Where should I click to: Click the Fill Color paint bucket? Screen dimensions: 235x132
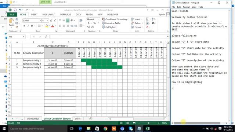[x=47, y=26]
